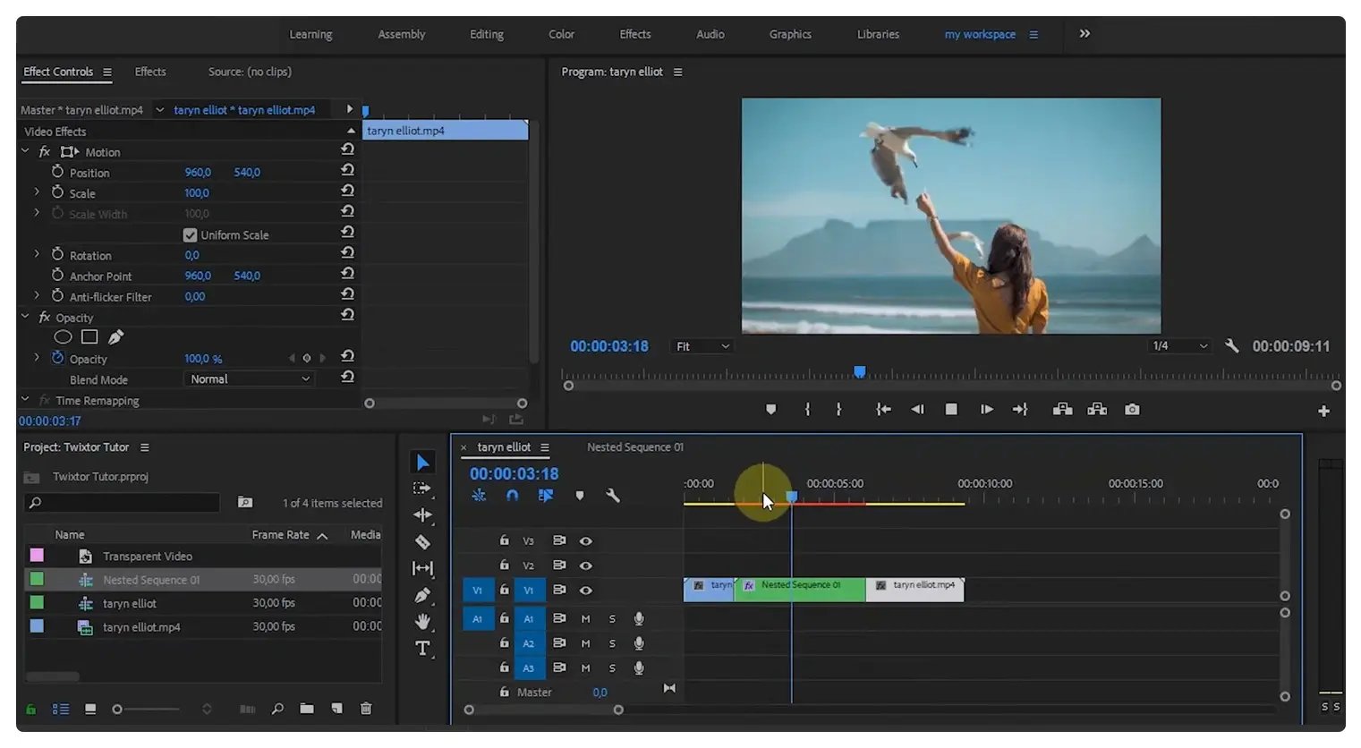
Task: Open the playback resolution 1/4 dropdown
Action: pos(1178,345)
